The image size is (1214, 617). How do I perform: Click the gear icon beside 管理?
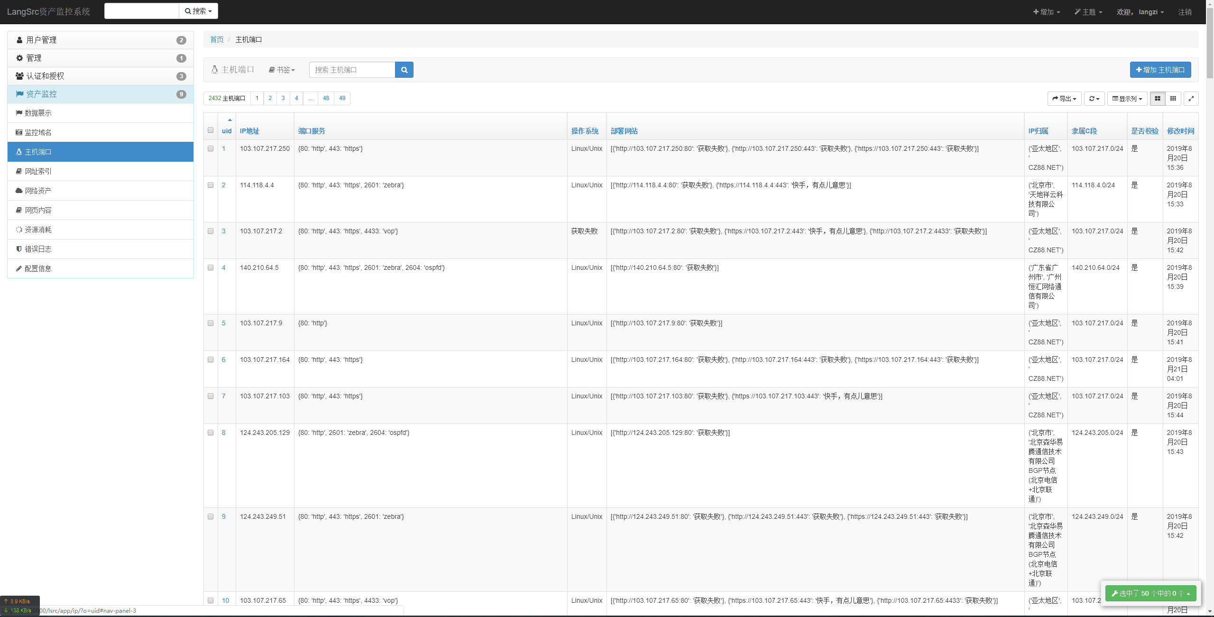pos(19,58)
